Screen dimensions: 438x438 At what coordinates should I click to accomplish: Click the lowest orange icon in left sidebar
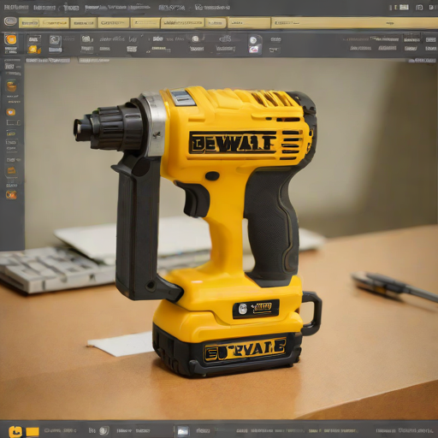pos(11,195)
